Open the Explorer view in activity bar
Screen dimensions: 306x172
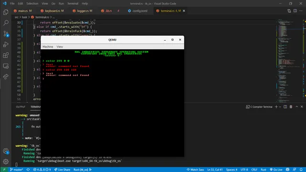point(6,12)
